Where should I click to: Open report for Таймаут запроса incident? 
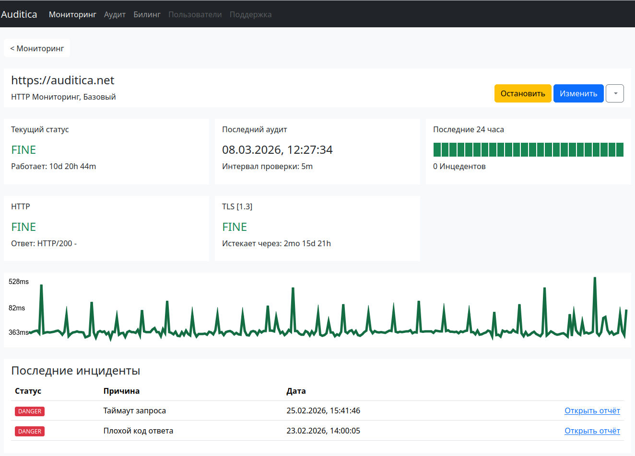(x=592, y=410)
